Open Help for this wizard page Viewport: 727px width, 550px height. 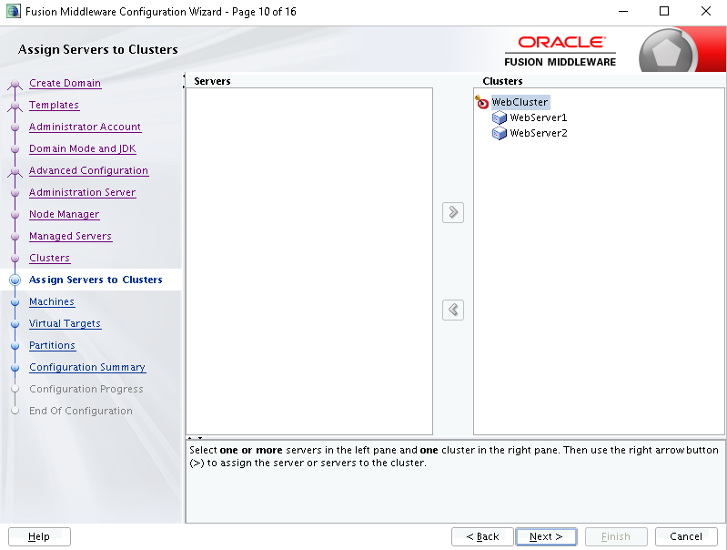pyautogui.click(x=39, y=536)
